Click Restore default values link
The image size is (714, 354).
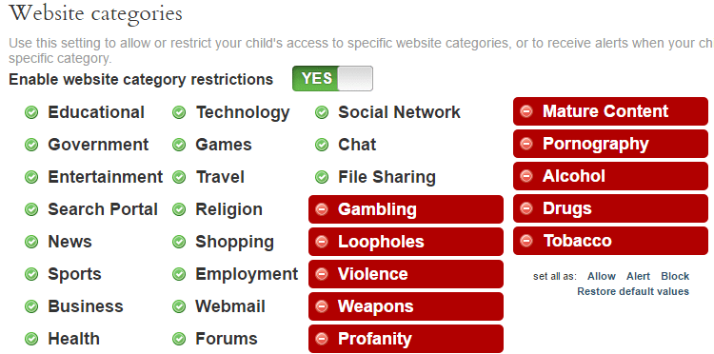[x=633, y=291]
